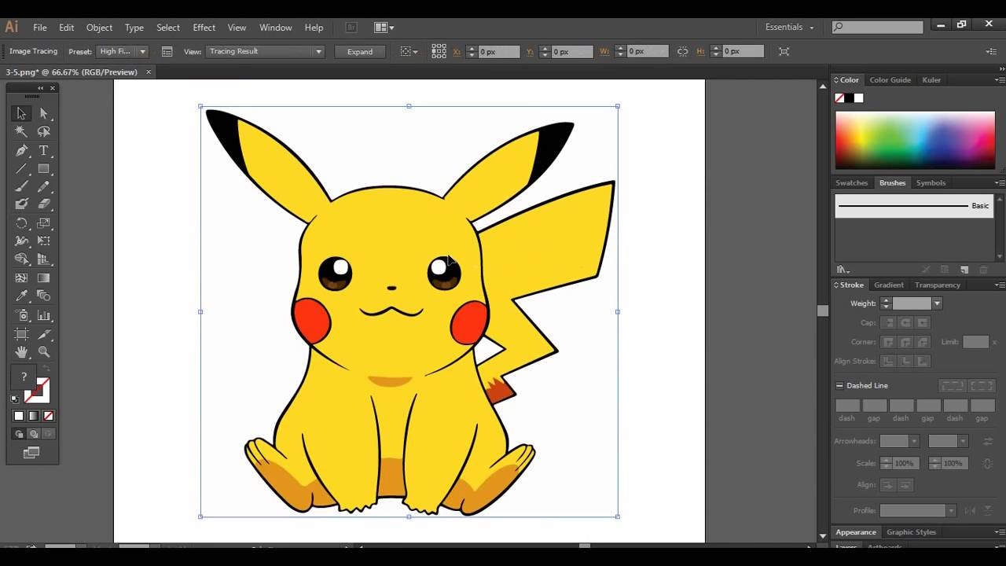The image size is (1006, 566).
Task: Open the File menu
Action: click(40, 28)
